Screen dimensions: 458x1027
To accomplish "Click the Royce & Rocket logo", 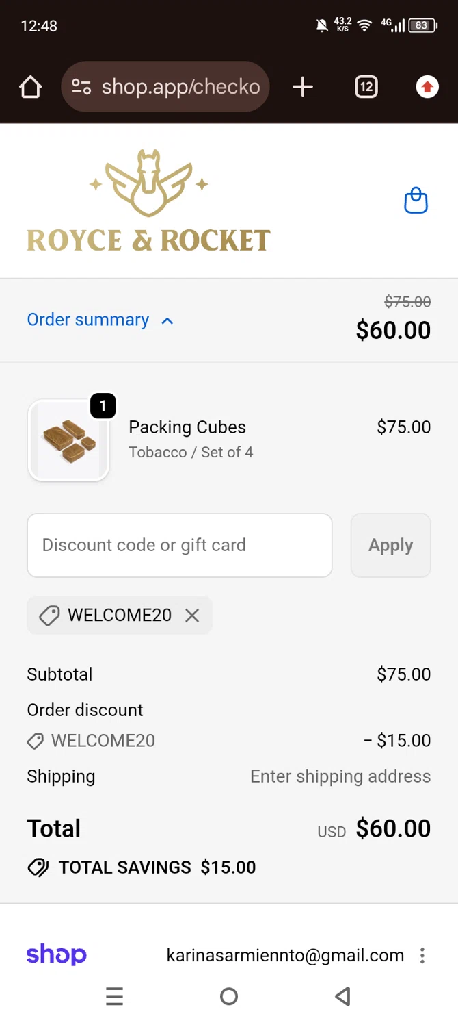I will click(x=148, y=201).
